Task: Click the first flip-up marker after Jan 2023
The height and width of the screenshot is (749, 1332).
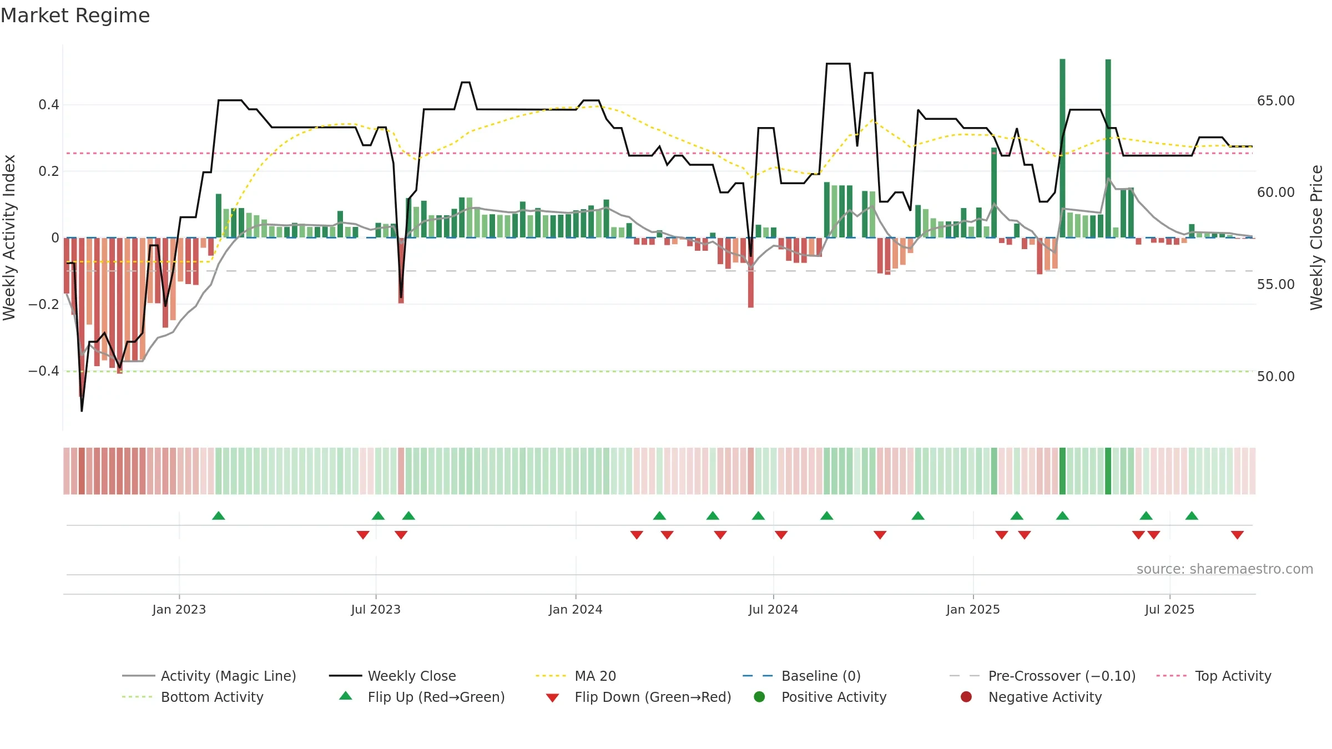Action: tap(219, 515)
